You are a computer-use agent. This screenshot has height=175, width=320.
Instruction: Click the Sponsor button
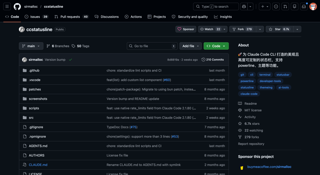click(185, 29)
